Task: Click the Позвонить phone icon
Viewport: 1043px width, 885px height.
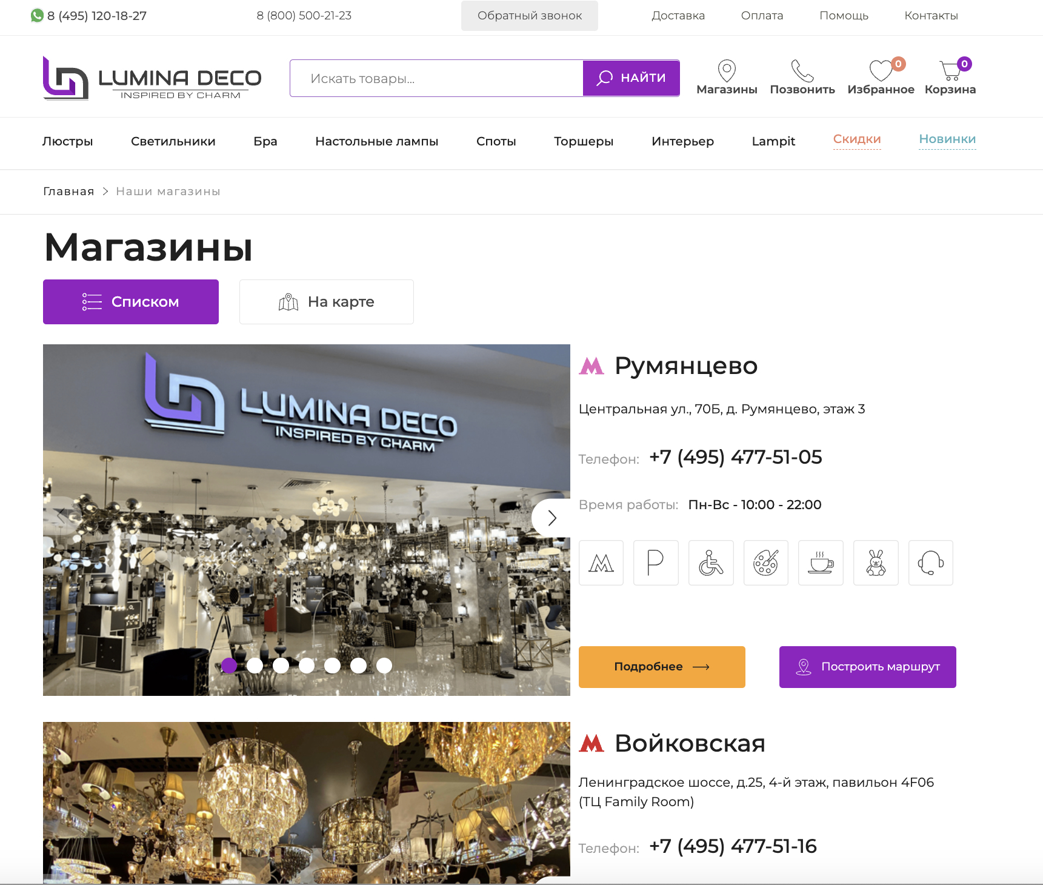Action: coord(802,70)
